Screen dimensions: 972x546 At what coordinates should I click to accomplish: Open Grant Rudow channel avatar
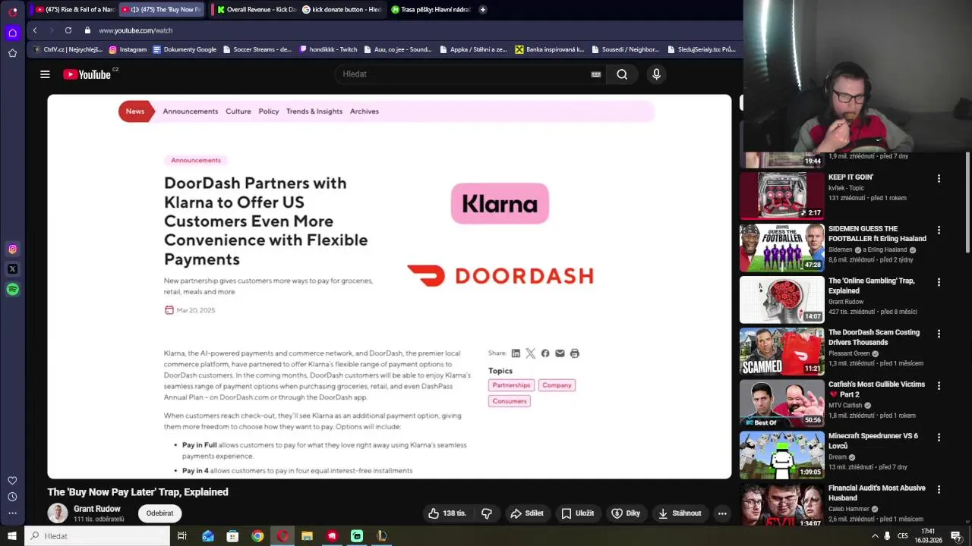[58, 513]
